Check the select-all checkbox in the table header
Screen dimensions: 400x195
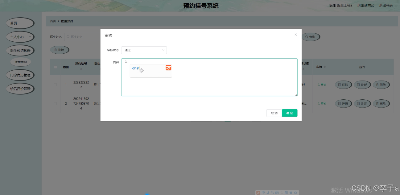56,67
